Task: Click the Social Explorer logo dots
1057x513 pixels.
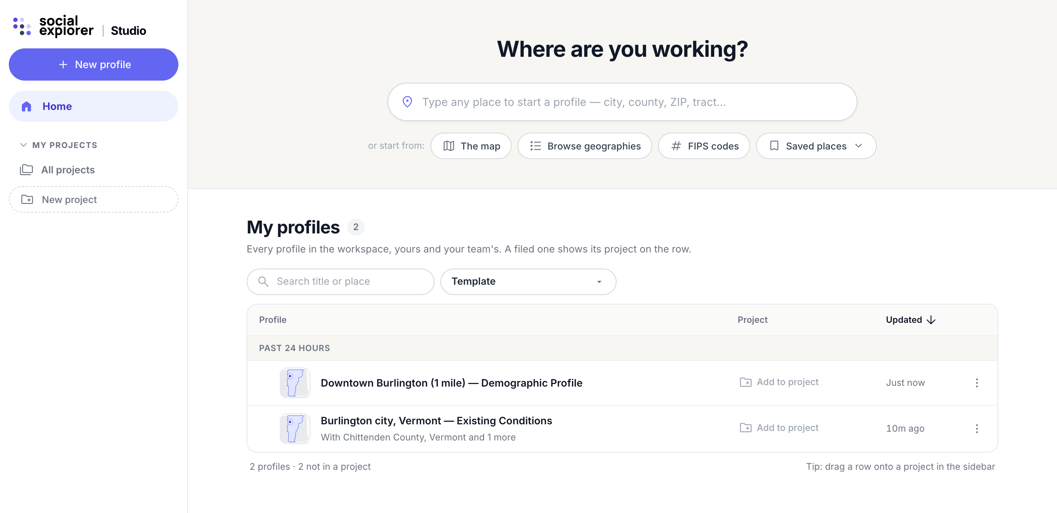Action: tap(22, 26)
